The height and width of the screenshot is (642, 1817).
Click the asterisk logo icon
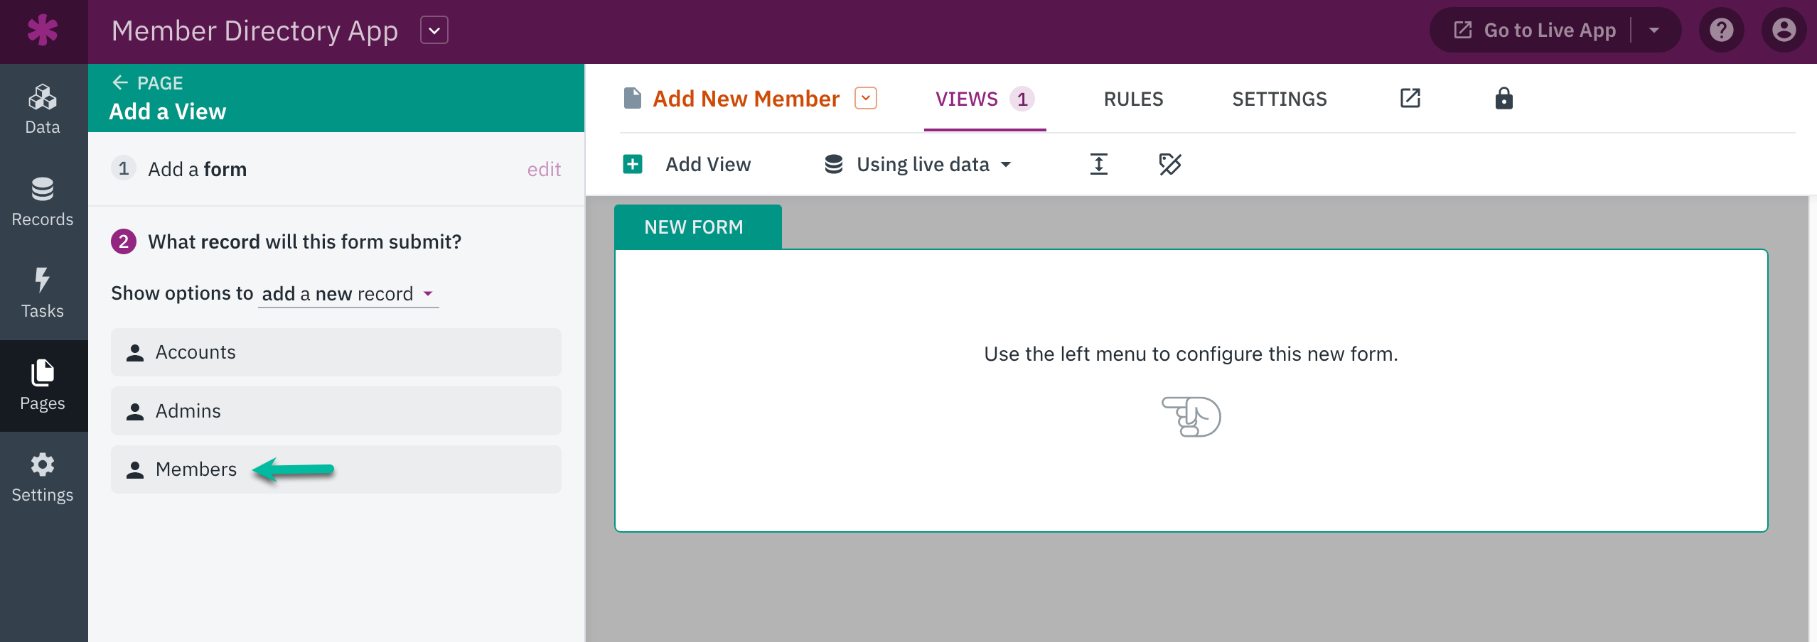pos(43,31)
